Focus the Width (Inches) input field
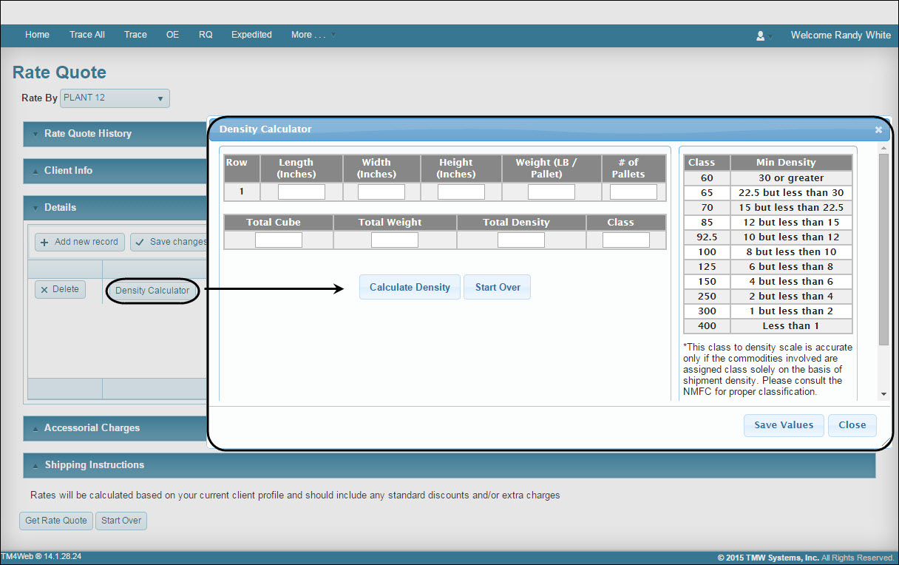The width and height of the screenshot is (899, 565). pos(381,192)
